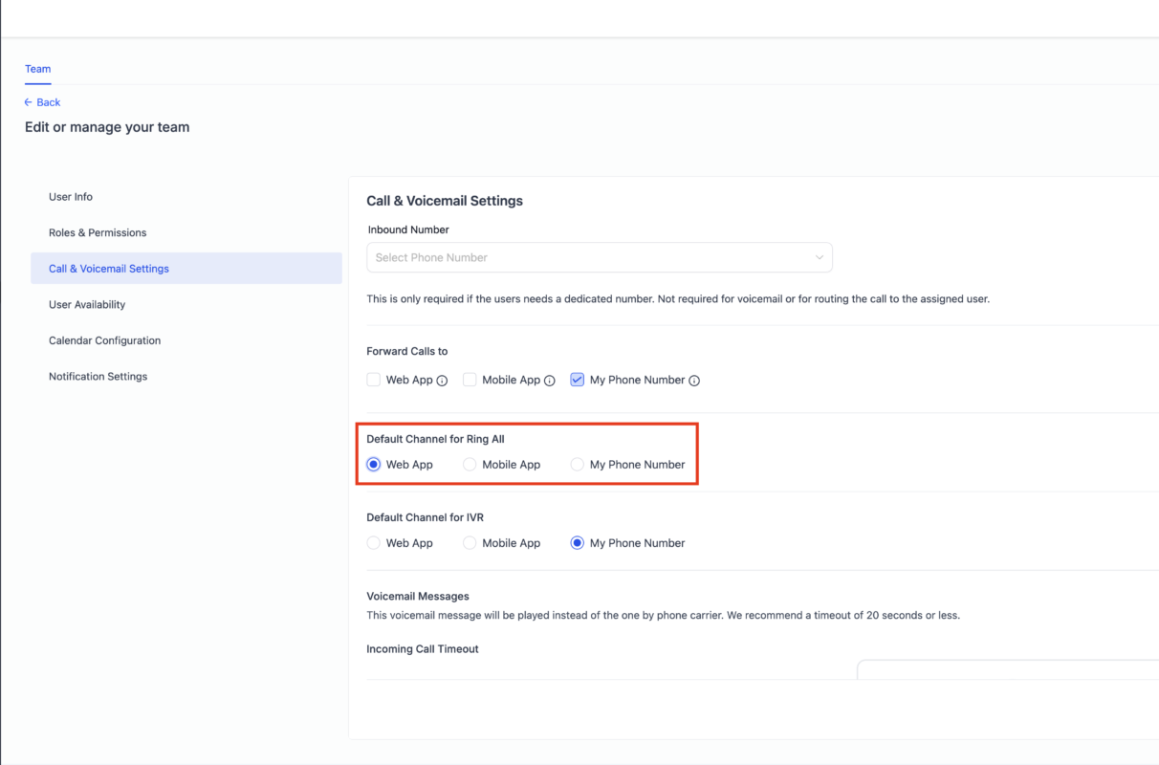Image resolution: width=1159 pixels, height=765 pixels.
Task: Enable the Web App forward calls checkbox
Action: [x=374, y=380]
